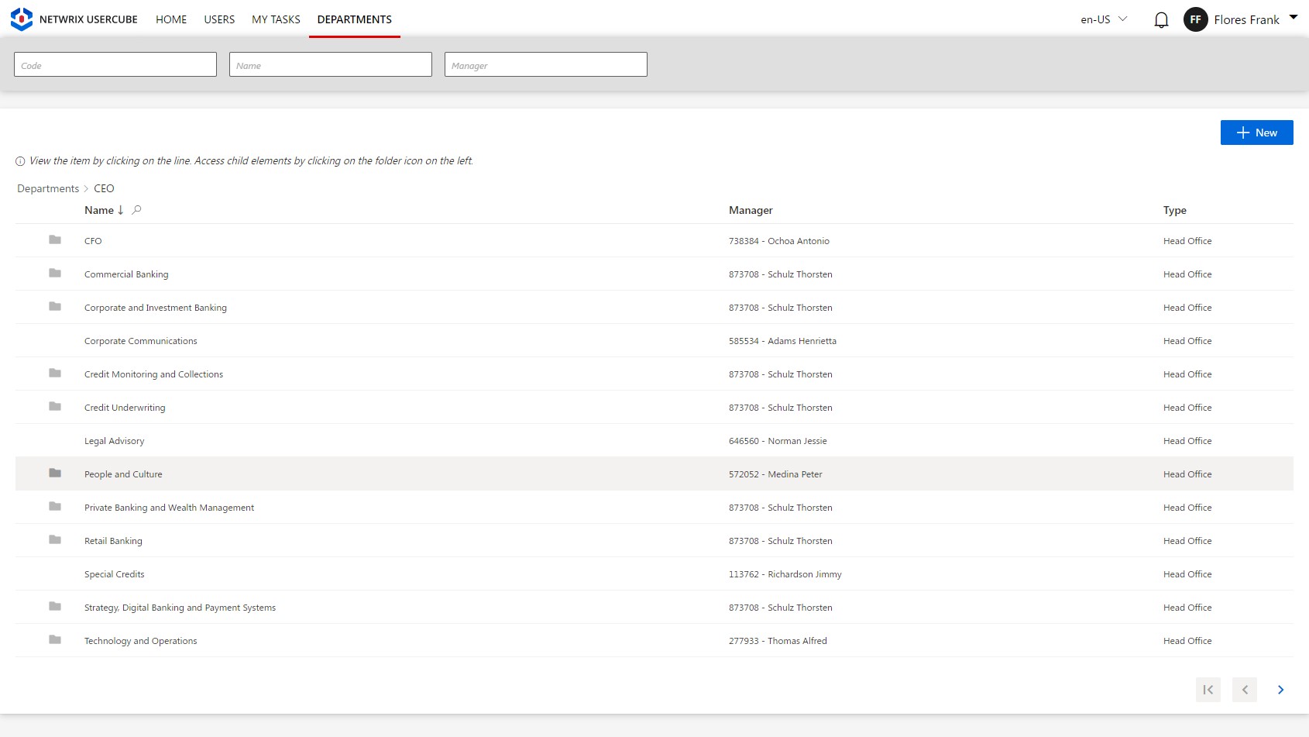Click the FF avatar of Flores Frank
This screenshot has width=1309, height=737.
click(1195, 19)
